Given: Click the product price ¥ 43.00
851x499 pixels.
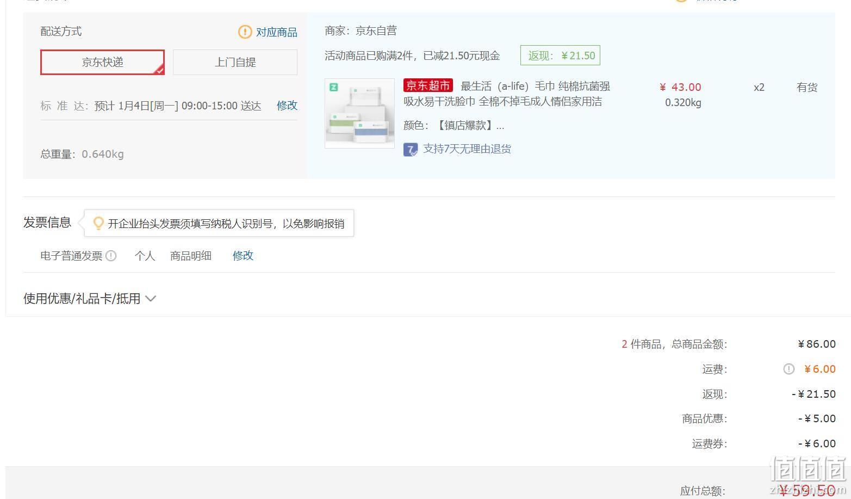Looking at the screenshot, I should (680, 87).
